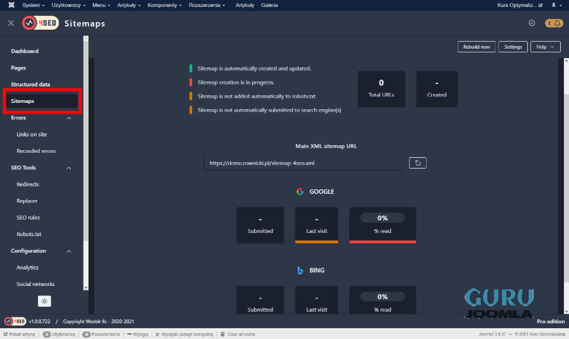
Task: Click Użytkownicy count in status bar
Action: (x=59, y=335)
